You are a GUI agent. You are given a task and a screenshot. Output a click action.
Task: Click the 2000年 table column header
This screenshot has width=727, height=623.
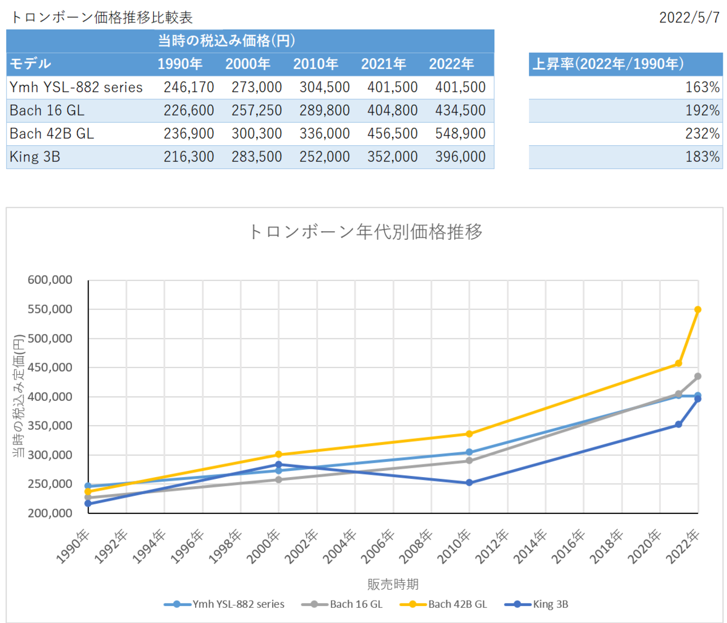click(x=248, y=64)
